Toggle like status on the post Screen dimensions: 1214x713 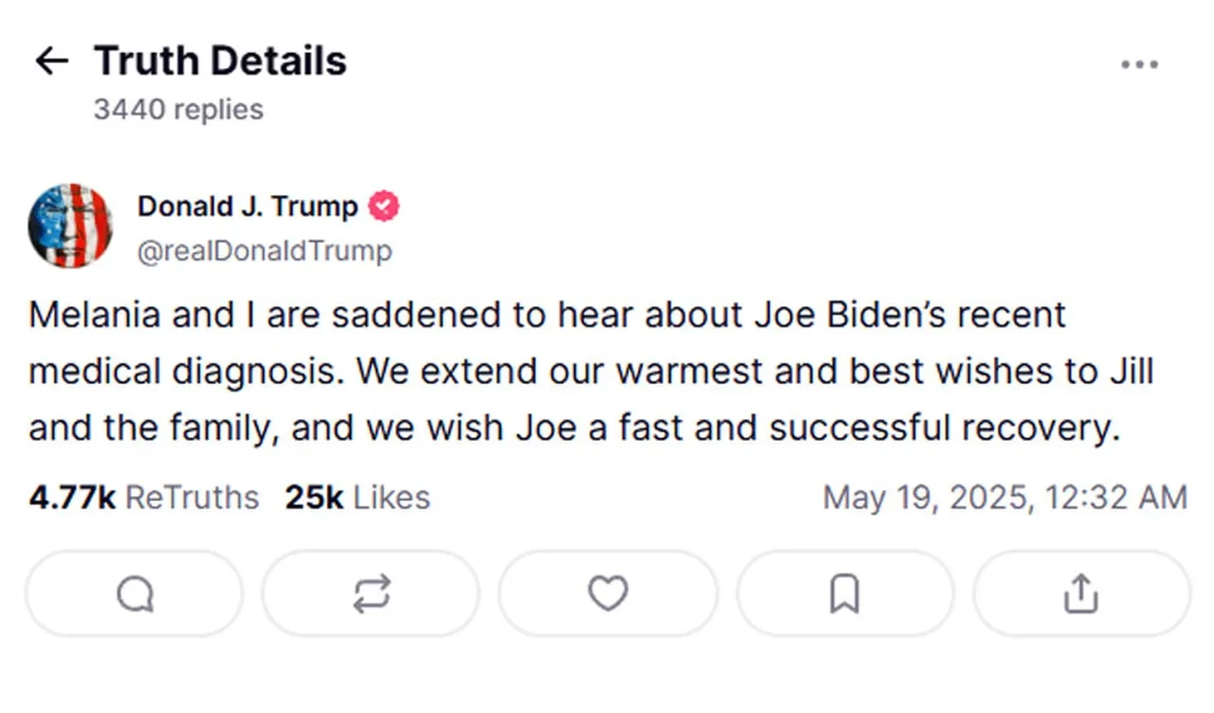click(608, 594)
